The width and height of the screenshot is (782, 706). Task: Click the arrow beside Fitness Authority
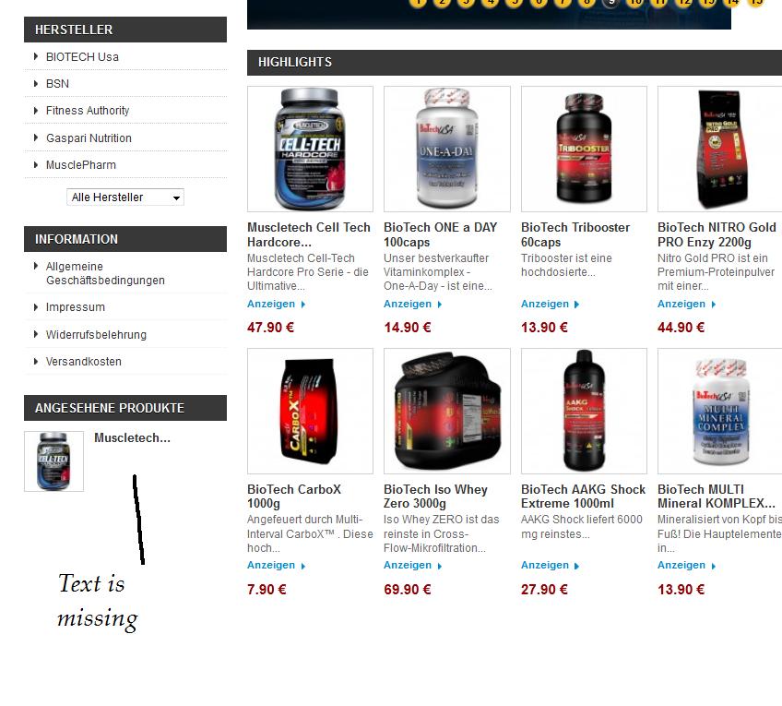click(x=35, y=110)
